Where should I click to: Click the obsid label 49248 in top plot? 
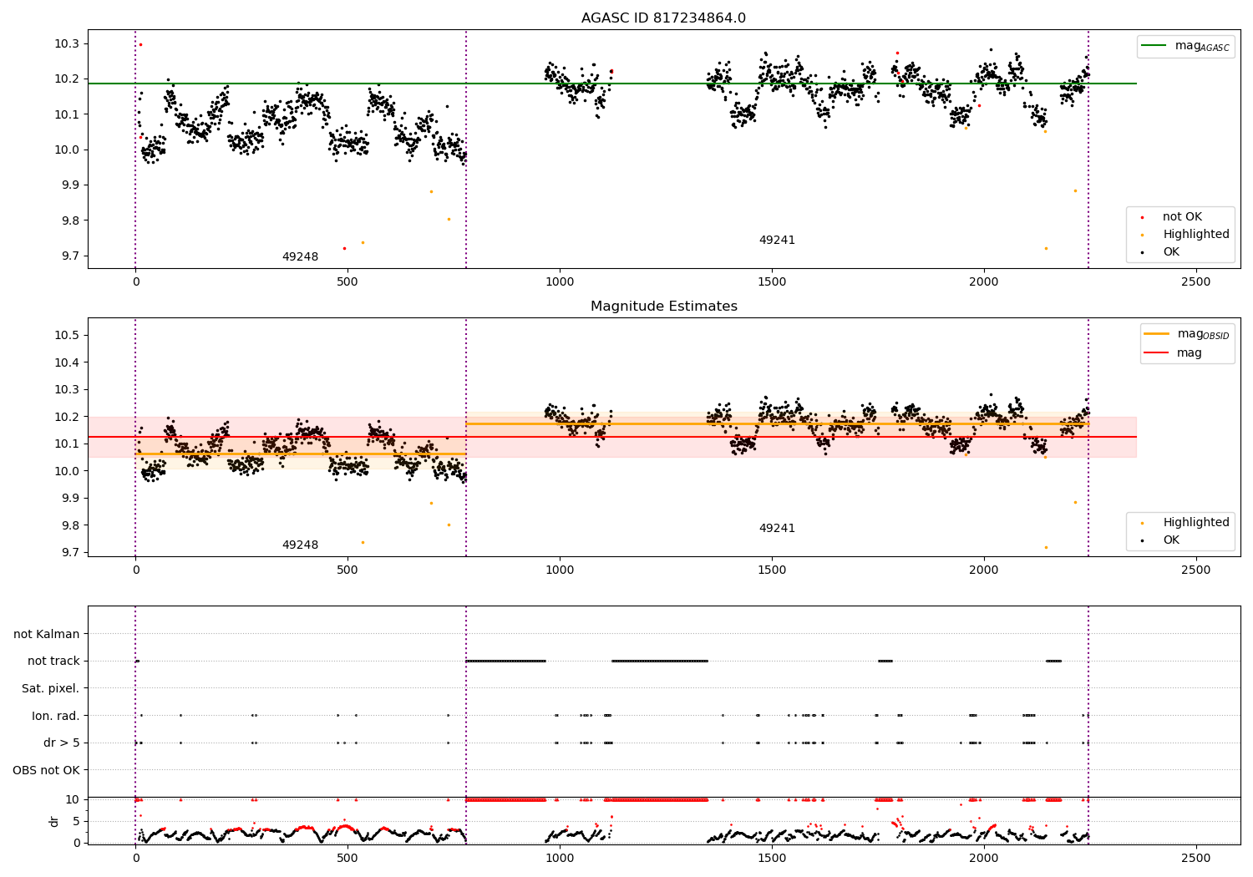tap(300, 257)
